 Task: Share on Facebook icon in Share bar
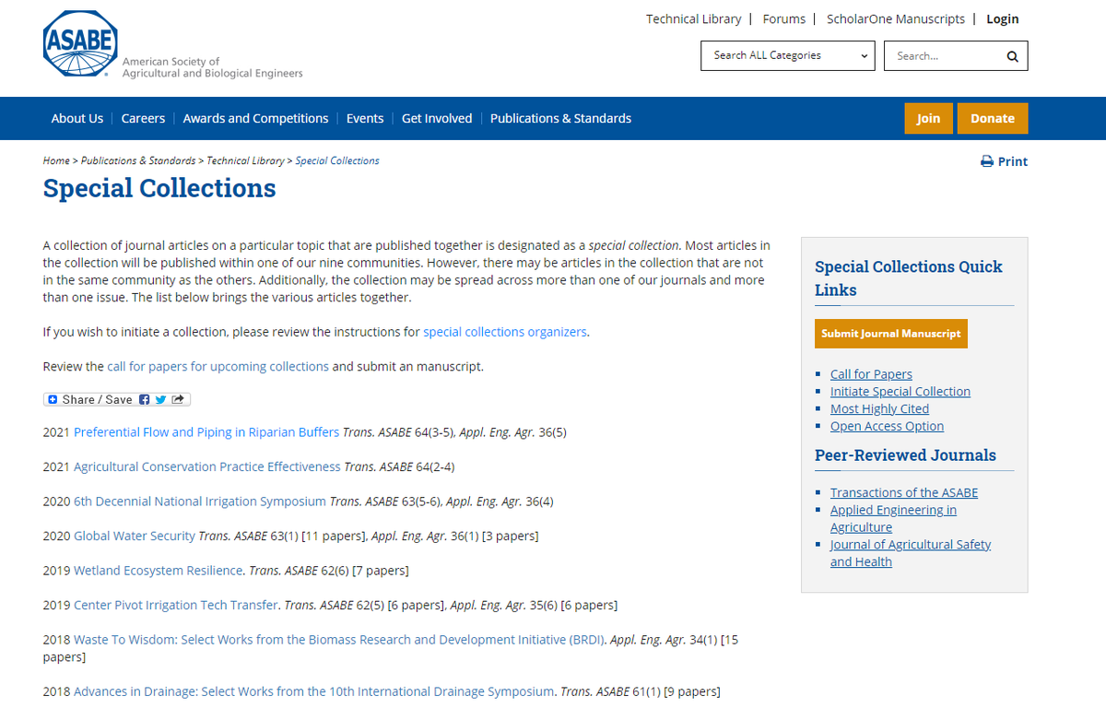coord(145,399)
